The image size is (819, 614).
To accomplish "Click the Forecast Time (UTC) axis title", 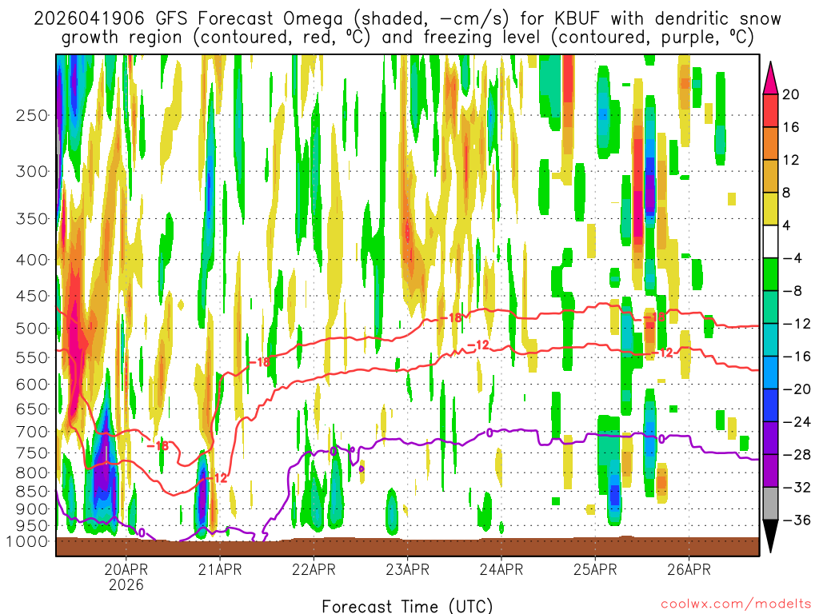I will (407, 606).
